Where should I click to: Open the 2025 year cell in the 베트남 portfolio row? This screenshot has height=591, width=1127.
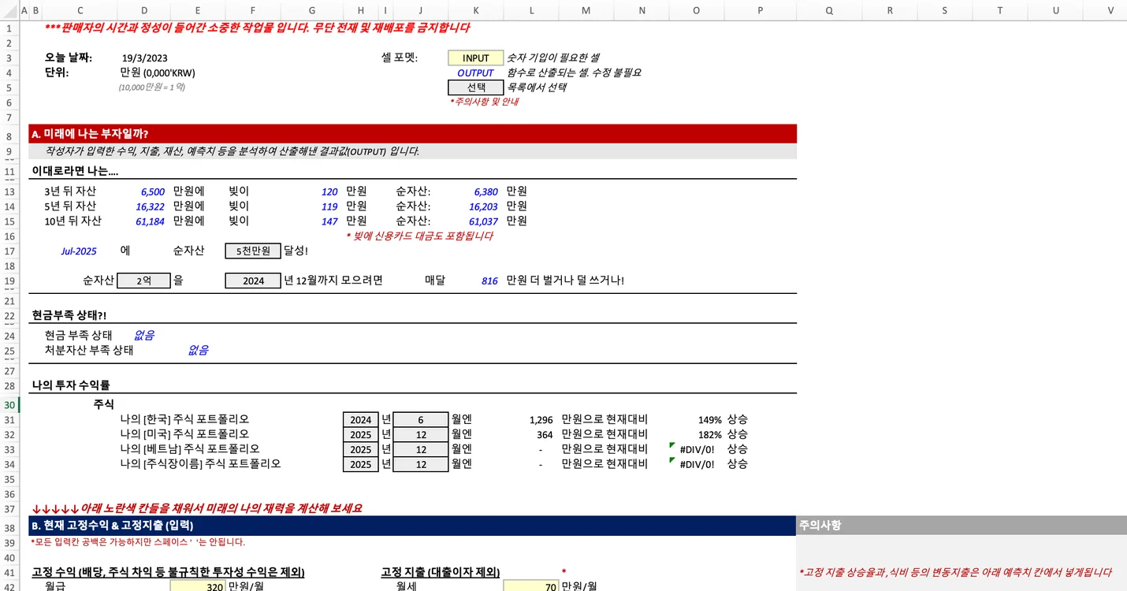pos(360,450)
